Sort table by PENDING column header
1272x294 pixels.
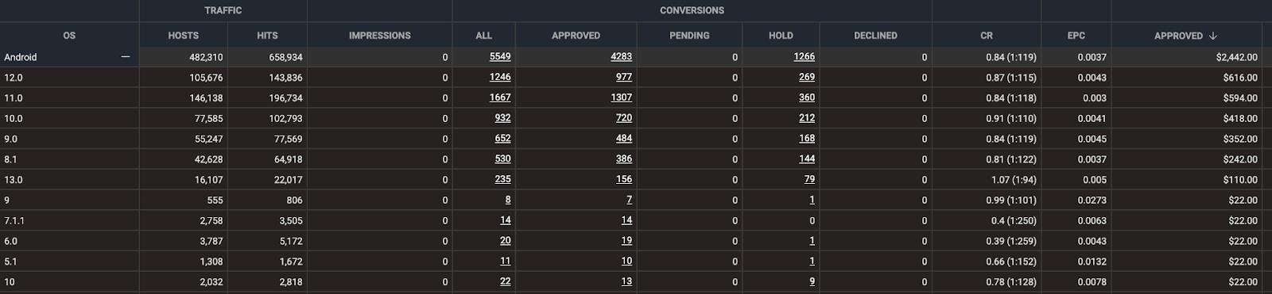pyautogui.click(x=689, y=36)
